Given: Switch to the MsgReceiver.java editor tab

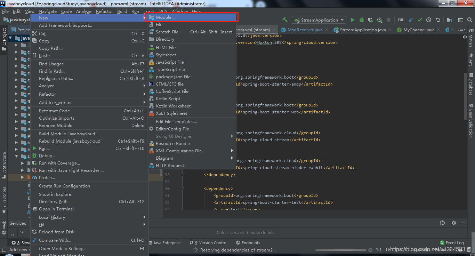Looking at the screenshot, I should click(x=305, y=30).
